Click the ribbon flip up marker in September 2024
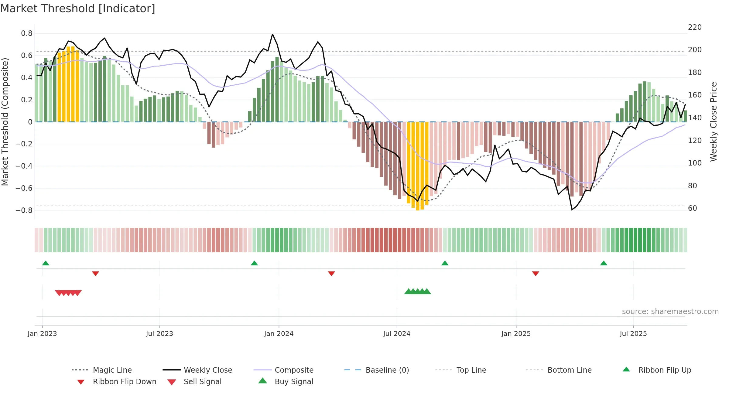This screenshot has height=410, width=729. pyautogui.click(x=445, y=263)
